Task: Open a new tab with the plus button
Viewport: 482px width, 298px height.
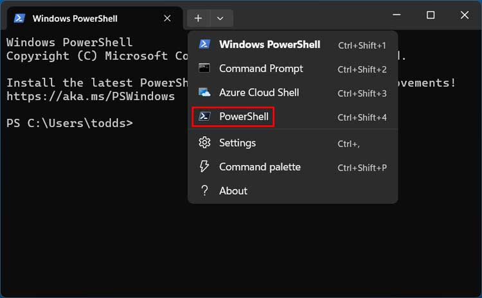Action: (199, 19)
